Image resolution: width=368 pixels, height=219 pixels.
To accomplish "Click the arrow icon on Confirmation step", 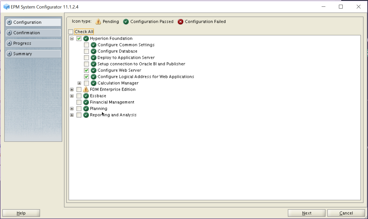I will (x=10, y=33).
